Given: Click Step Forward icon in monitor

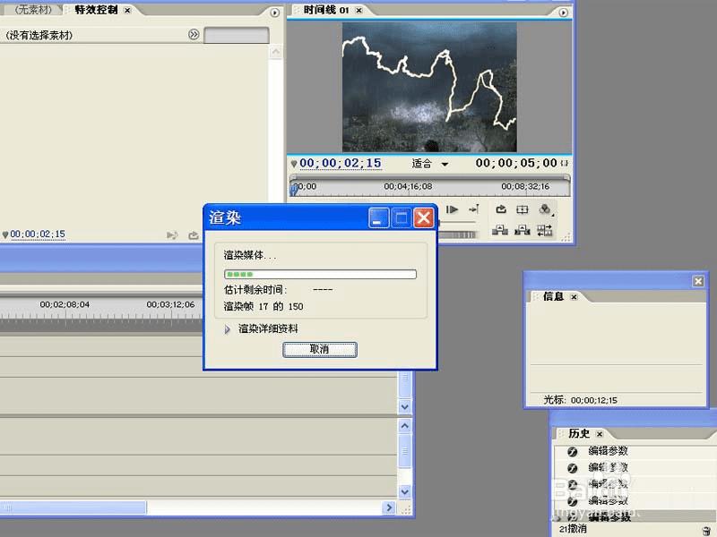Looking at the screenshot, I should pos(452,209).
